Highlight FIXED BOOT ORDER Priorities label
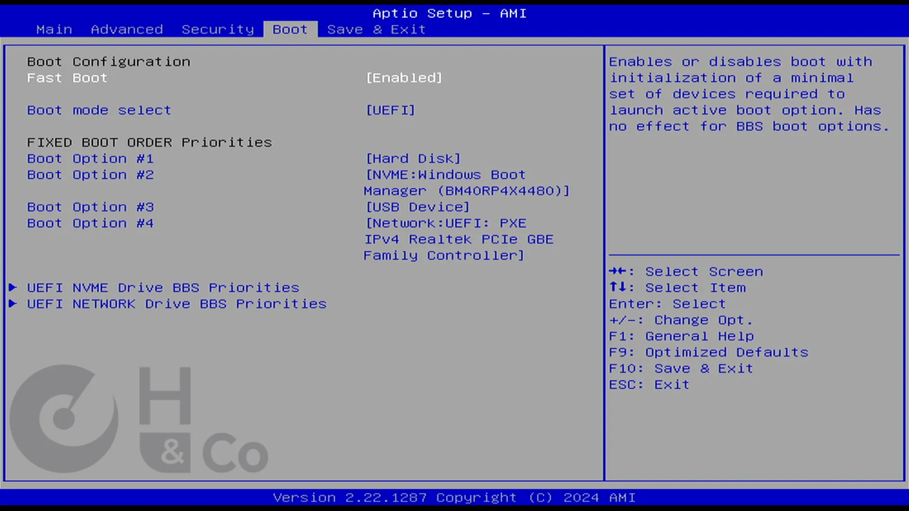This screenshot has width=909, height=511. coord(149,142)
